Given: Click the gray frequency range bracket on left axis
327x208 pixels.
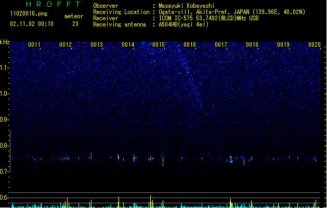Looking at the screenshot, I should click(10, 151).
